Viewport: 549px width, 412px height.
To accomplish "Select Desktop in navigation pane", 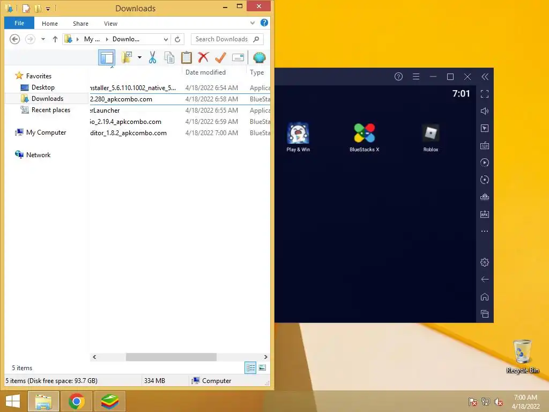I will coord(43,87).
